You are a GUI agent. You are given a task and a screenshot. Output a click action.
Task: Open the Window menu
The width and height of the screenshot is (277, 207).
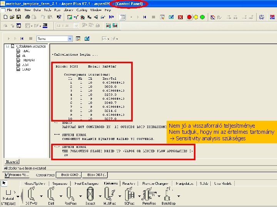click(x=96, y=10)
